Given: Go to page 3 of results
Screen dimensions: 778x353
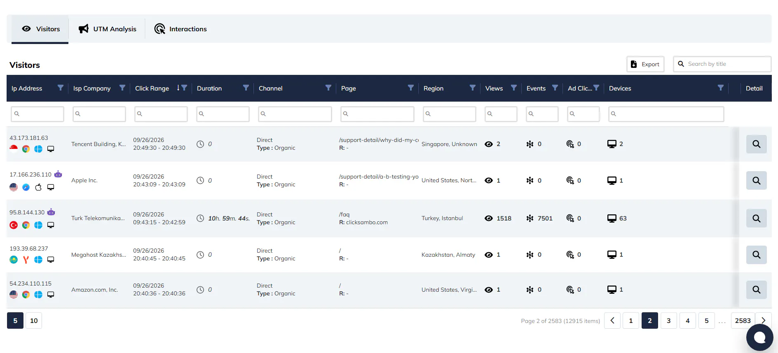Looking at the screenshot, I should (x=668, y=320).
